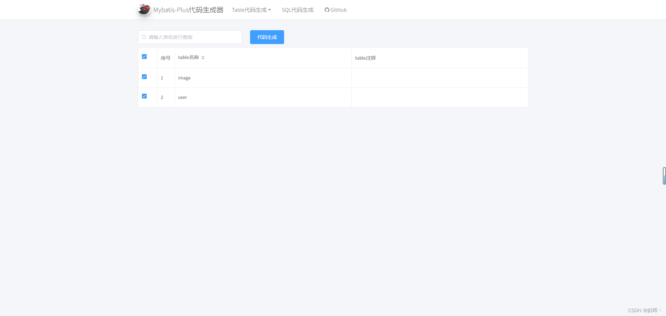This screenshot has width=666, height=316.
Task: Click the GitHub octocat icon
Action: click(x=326, y=10)
